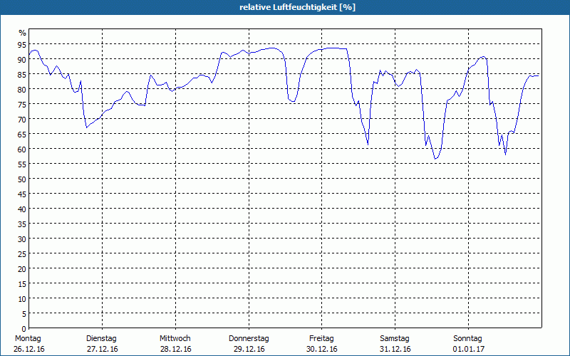Click the 'Donnerstag' day label

(x=249, y=339)
